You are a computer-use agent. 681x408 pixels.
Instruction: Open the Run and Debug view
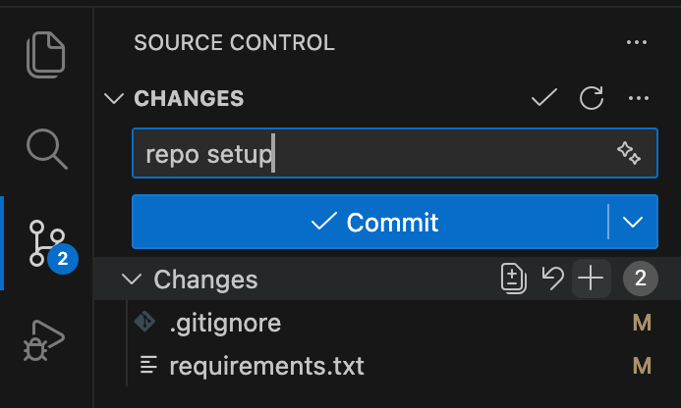coord(46,340)
